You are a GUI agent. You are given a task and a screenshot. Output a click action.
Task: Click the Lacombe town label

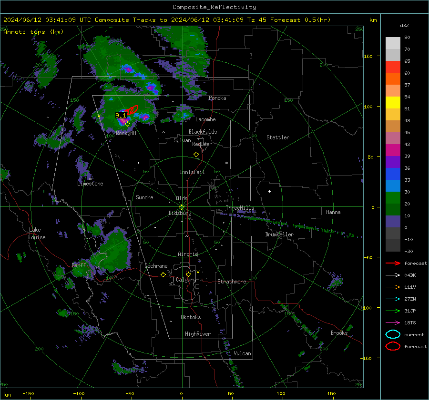[x=205, y=119]
